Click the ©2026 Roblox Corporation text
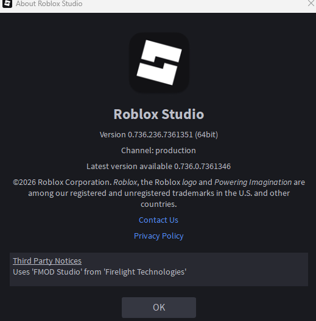The height and width of the screenshot is (321, 316). coord(62,182)
